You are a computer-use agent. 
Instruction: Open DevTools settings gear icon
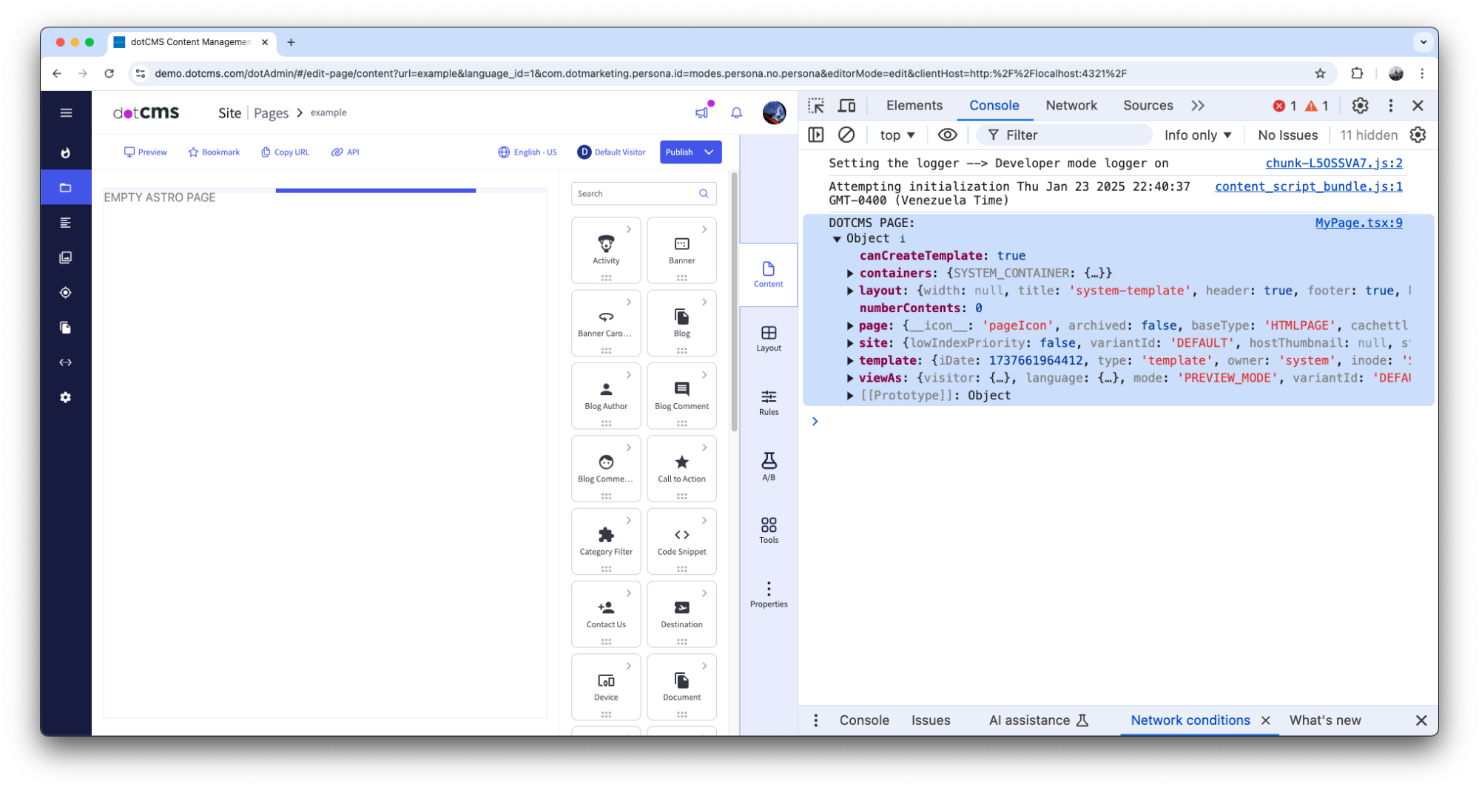coord(1360,106)
